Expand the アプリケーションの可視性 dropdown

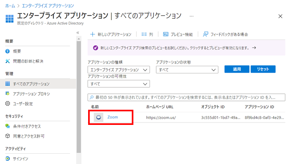coord(119,84)
